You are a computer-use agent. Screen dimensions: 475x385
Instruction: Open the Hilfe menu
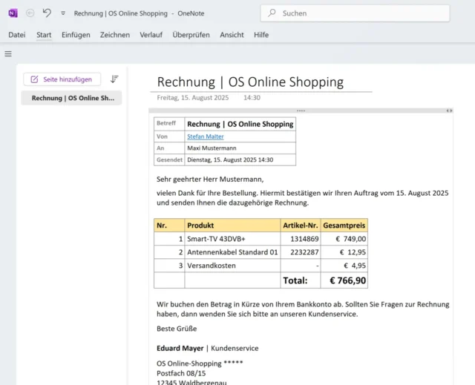(x=261, y=35)
